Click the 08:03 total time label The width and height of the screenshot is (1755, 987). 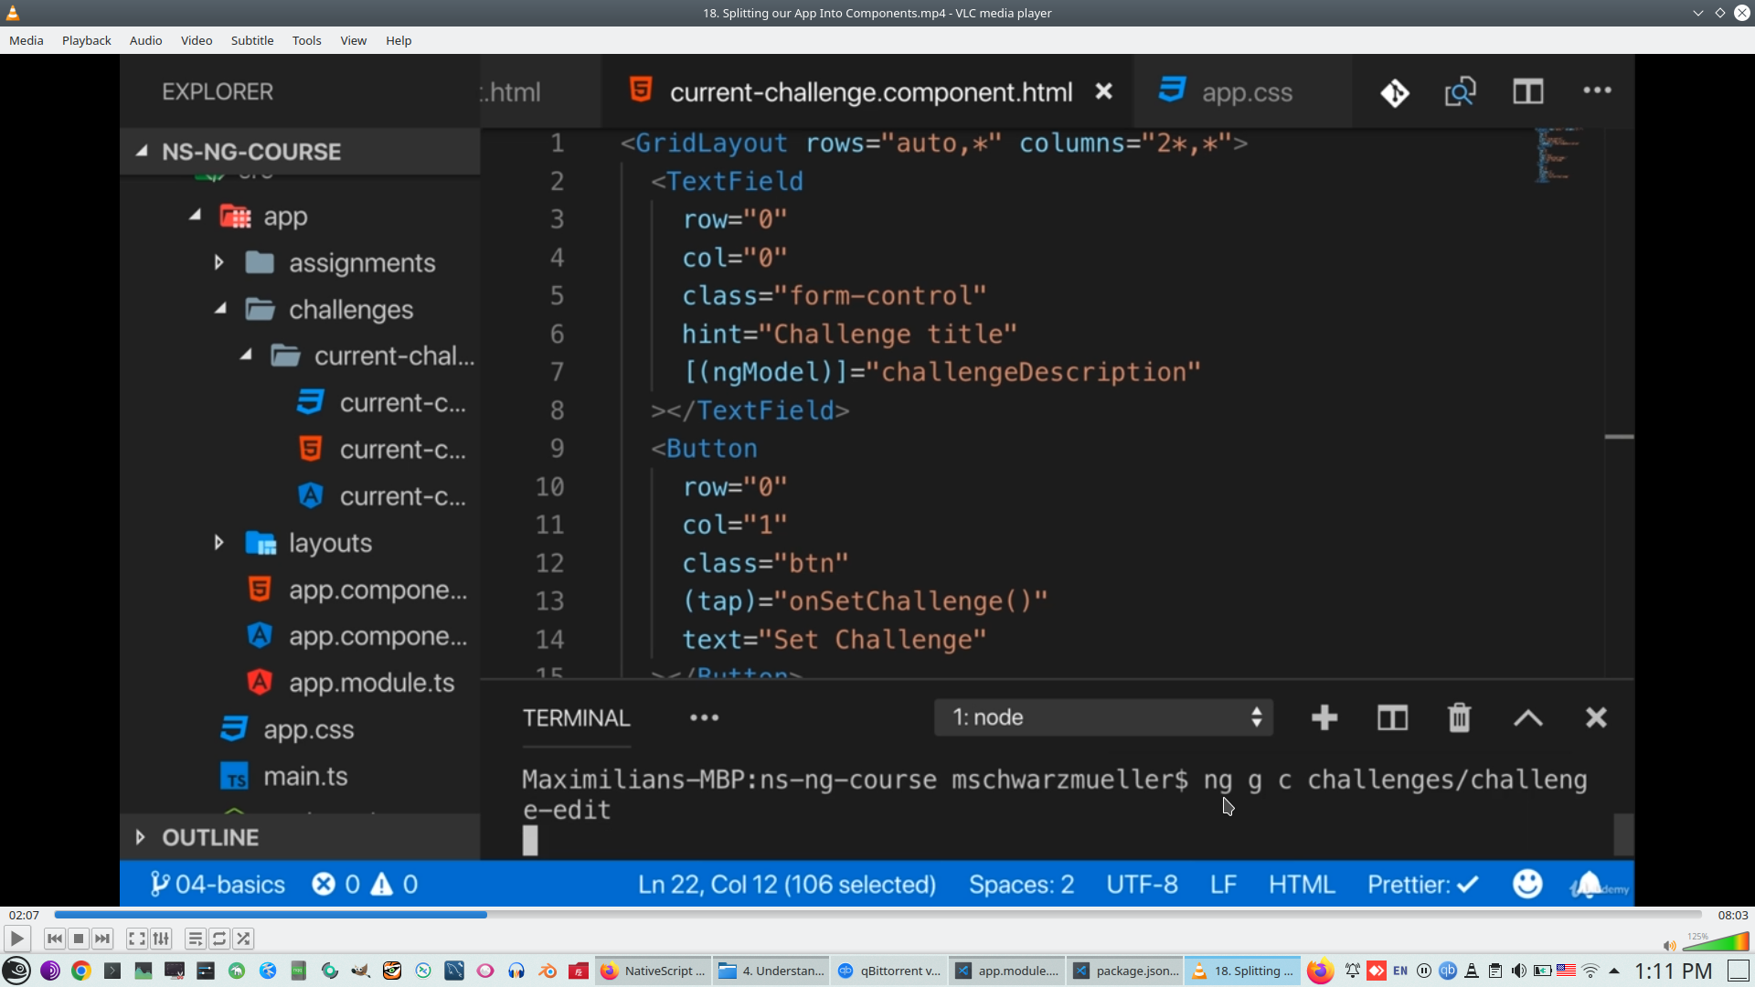[1732, 915]
